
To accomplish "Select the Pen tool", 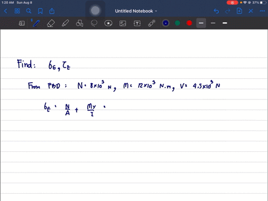I will point(36,23).
